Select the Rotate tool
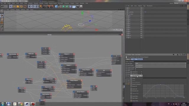 21,6
